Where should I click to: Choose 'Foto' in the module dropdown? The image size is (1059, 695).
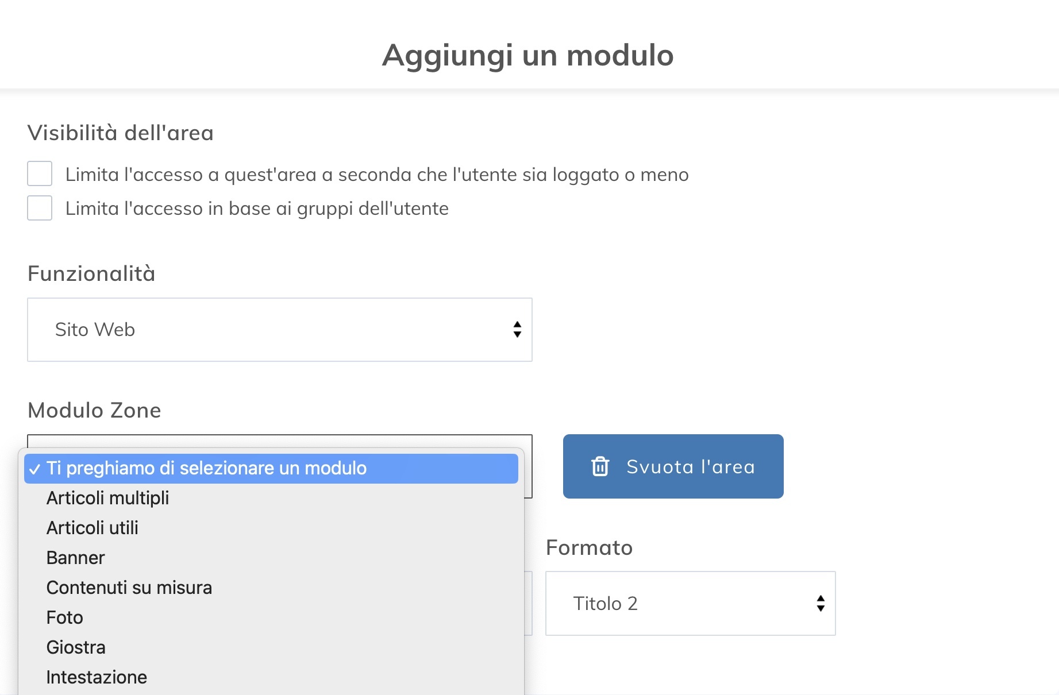point(64,617)
